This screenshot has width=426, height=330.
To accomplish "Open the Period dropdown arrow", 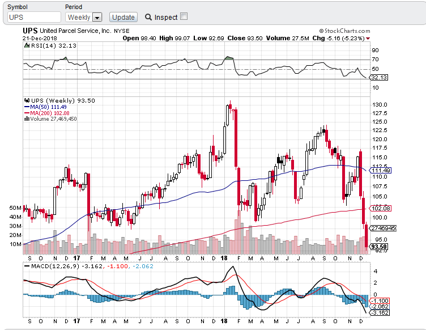I will (97, 18).
